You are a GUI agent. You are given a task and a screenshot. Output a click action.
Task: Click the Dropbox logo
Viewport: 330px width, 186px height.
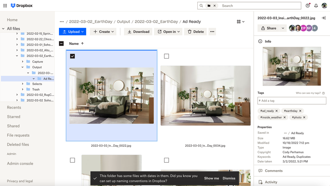[x=22, y=6]
